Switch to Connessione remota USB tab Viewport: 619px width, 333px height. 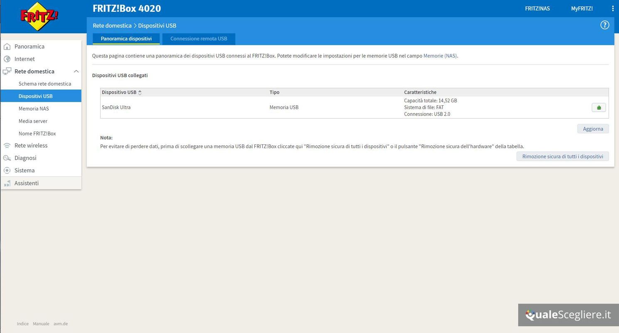pos(199,39)
